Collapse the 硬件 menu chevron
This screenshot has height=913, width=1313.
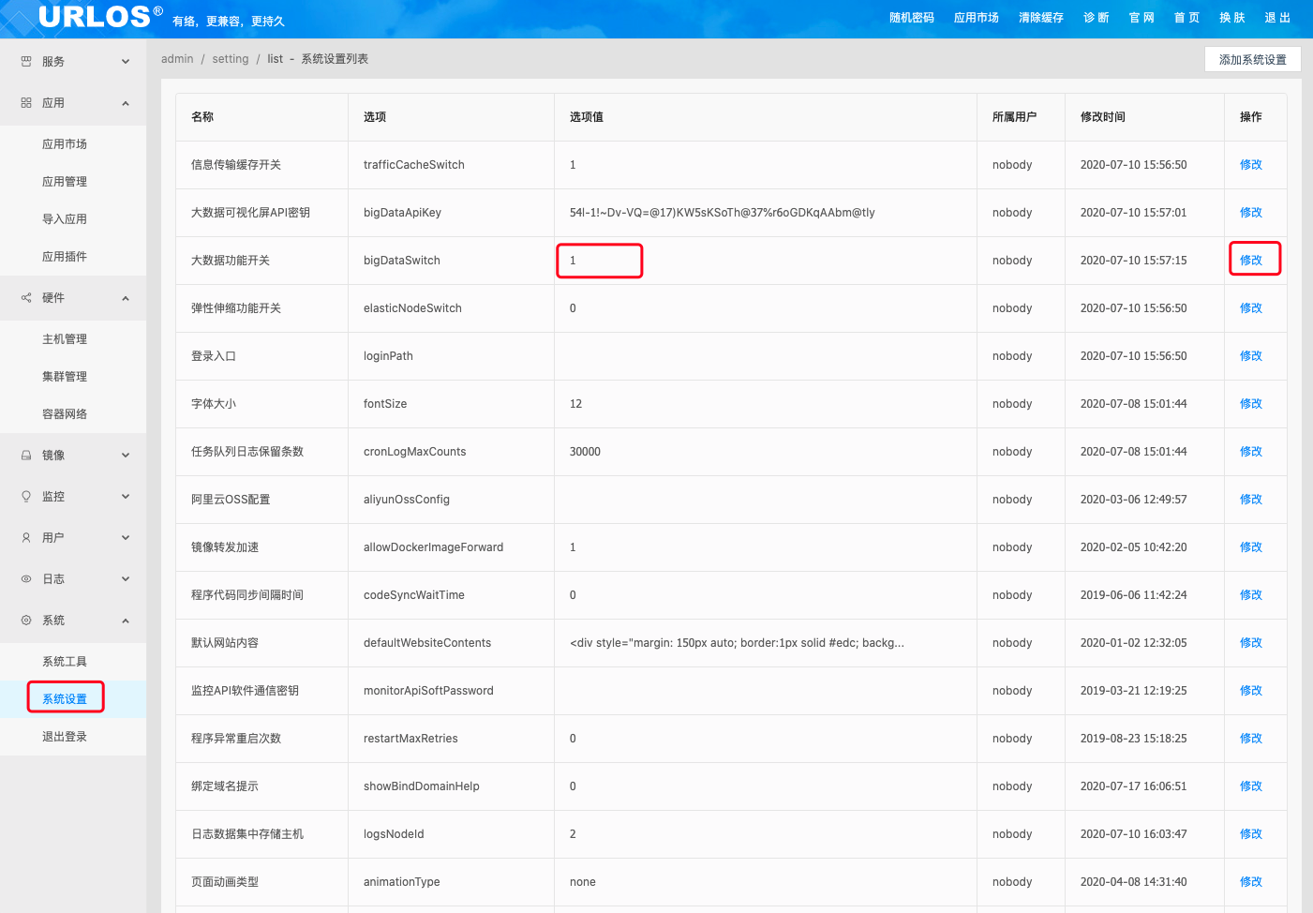(x=126, y=298)
